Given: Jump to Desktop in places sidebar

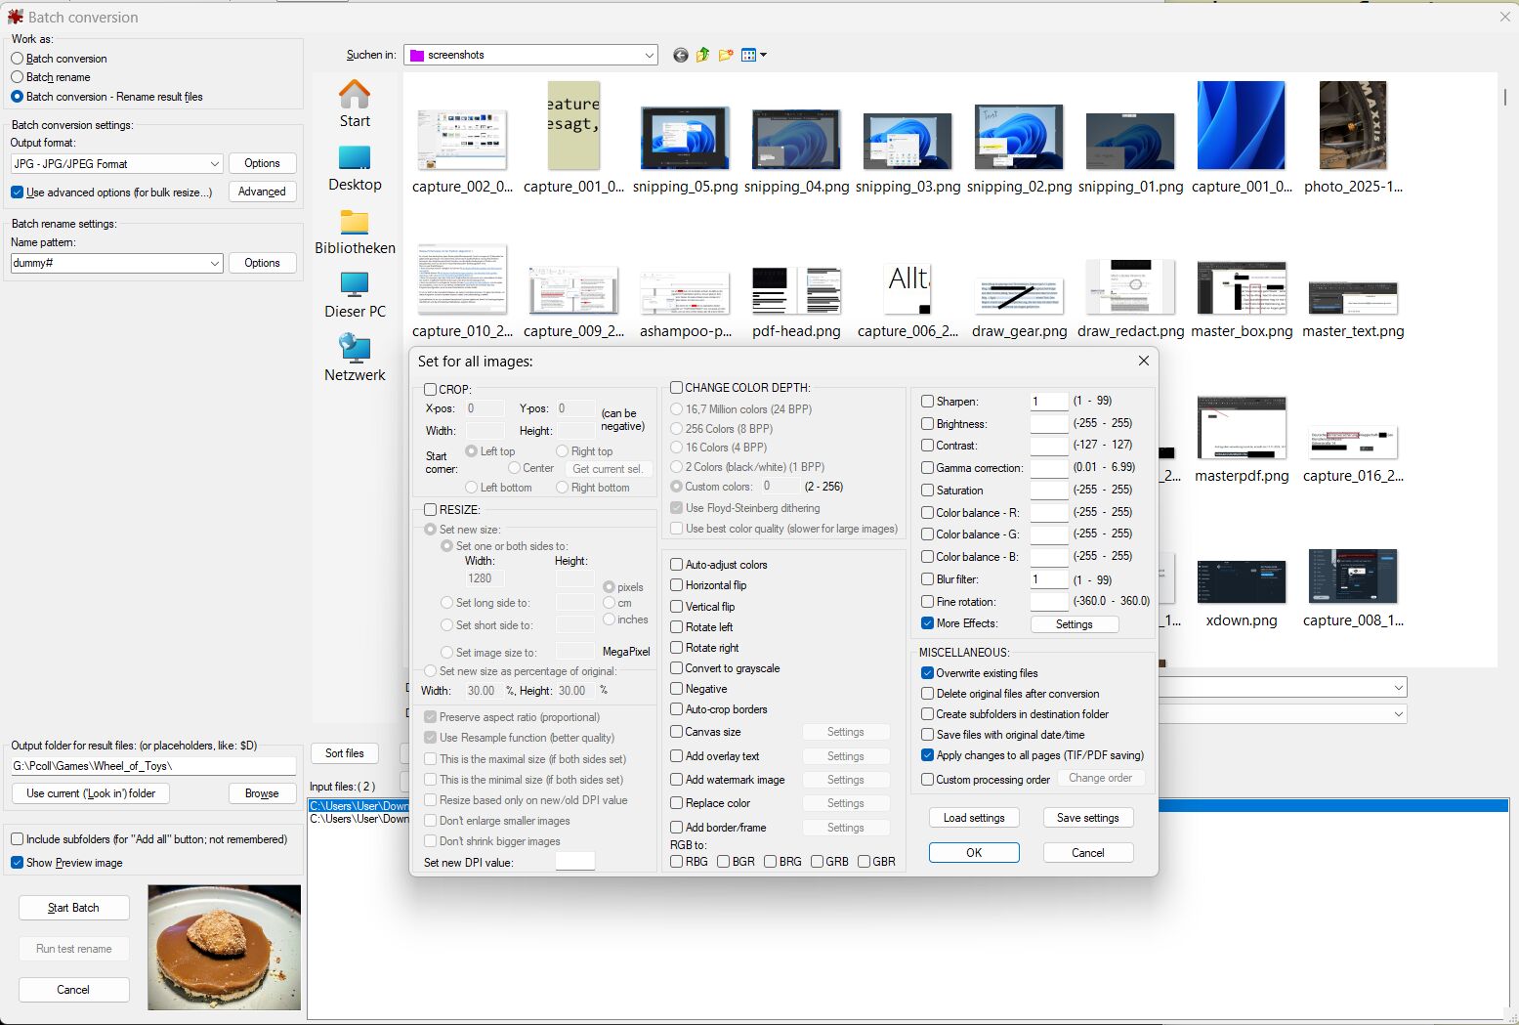Looking at the screenshot, I should (355, 168).
